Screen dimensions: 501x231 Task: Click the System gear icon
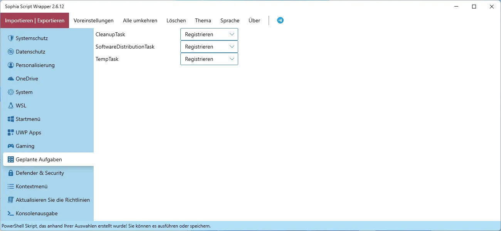pyautogui.click(x=11, y=92)
